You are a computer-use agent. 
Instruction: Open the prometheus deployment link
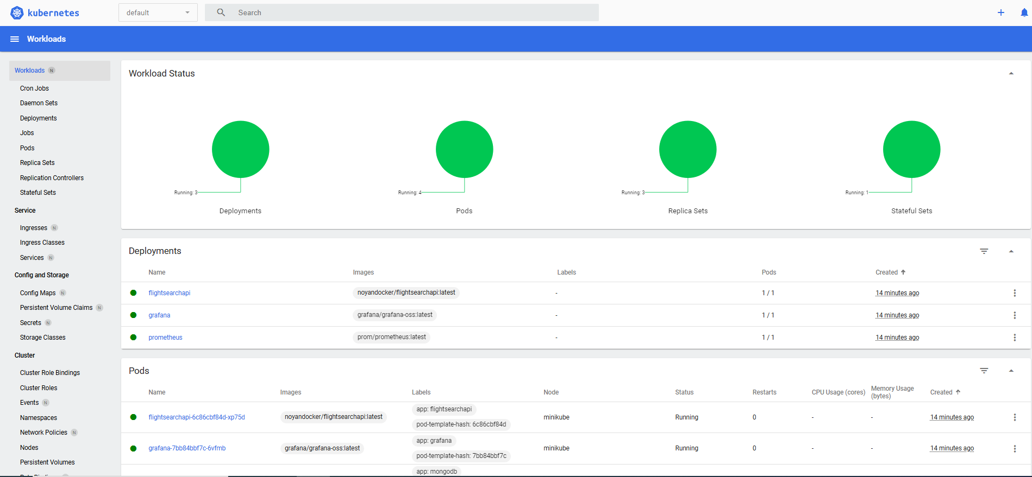(165, 338)
